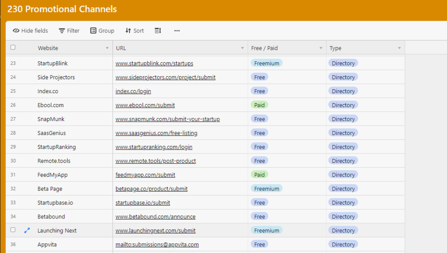Click the Appvita submissions mailto link
This screenshot has height=253, width=447.
[x=157, y=245]
